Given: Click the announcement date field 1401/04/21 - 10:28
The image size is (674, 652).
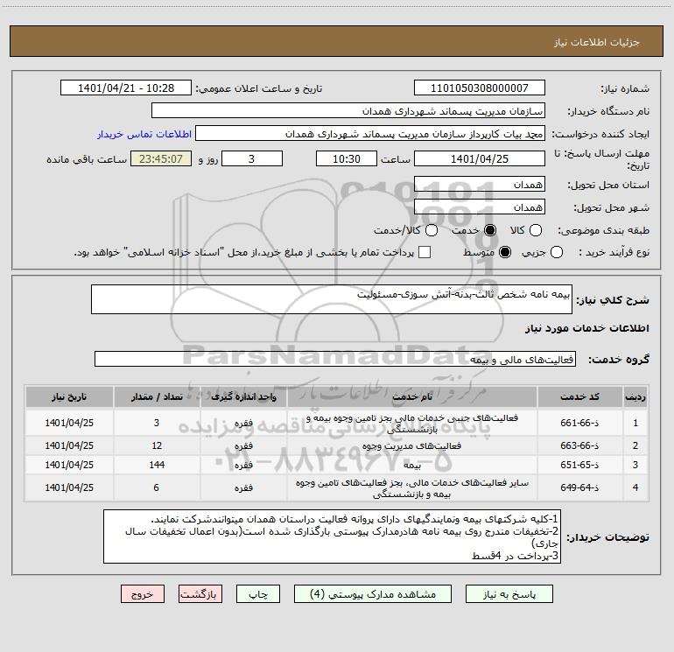Looking at the screenshot, I should pos(126,88).
